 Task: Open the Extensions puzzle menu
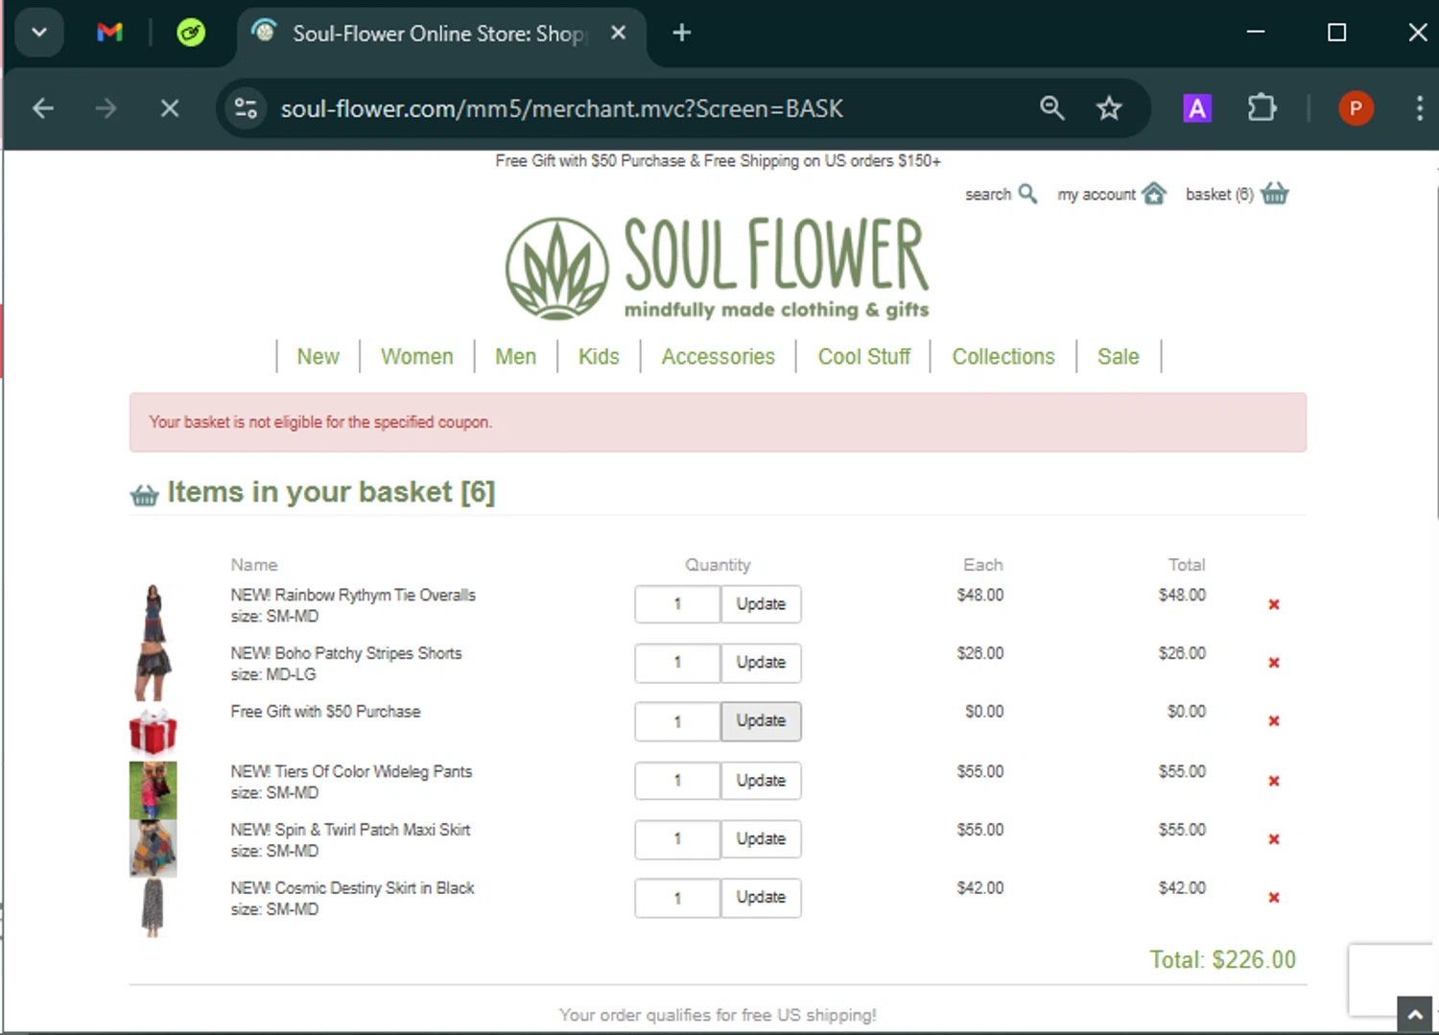pos(1262,108)
